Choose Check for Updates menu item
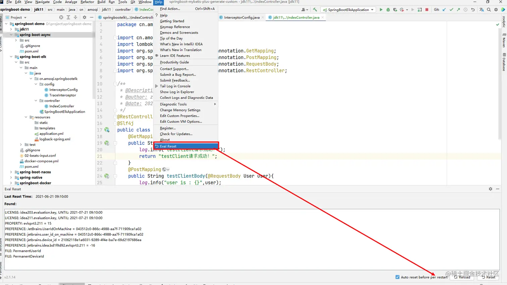507x285 pixels. click(186, 134)
